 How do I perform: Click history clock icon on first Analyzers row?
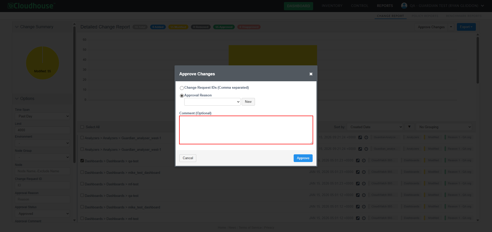coord(366,137)
